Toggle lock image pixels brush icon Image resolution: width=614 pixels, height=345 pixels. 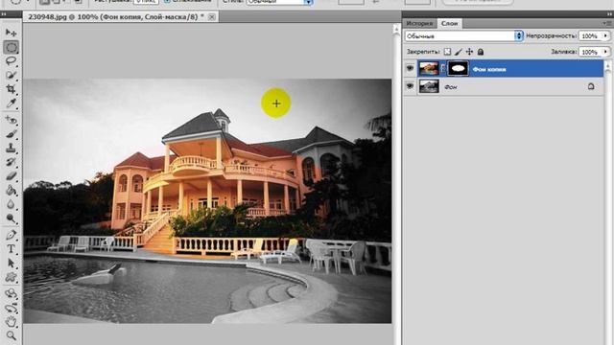(x=459, y=52)
